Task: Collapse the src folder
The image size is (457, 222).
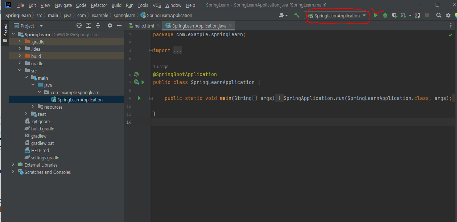Action: [20, 71]
